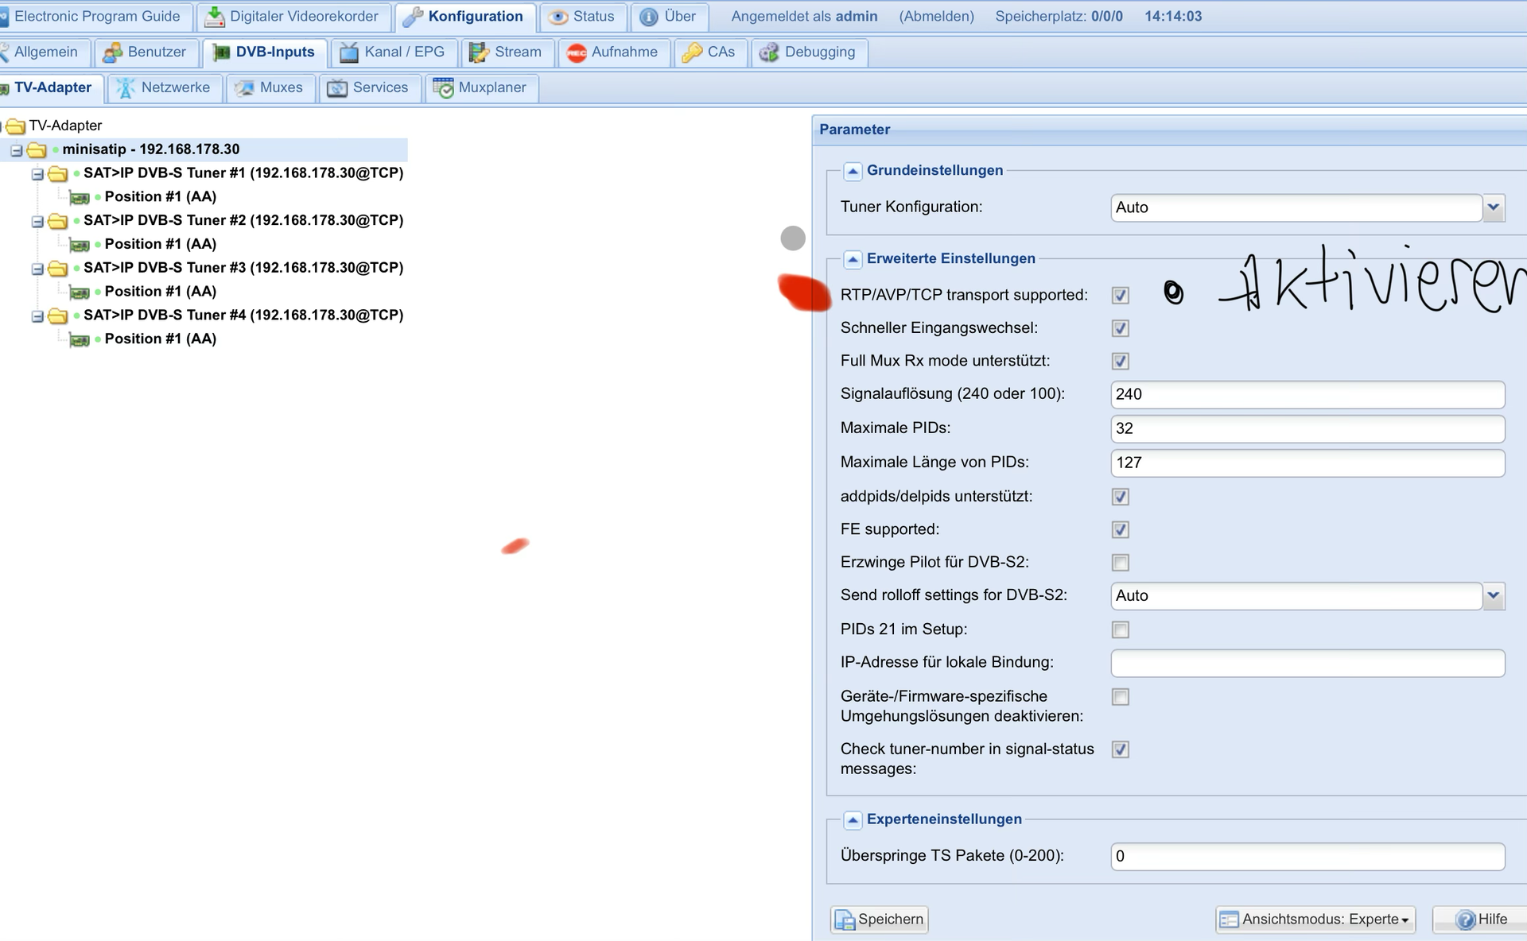Click the CAs key icon
The height and width of the screenshot is (941, 1527).
pos(692,52)
